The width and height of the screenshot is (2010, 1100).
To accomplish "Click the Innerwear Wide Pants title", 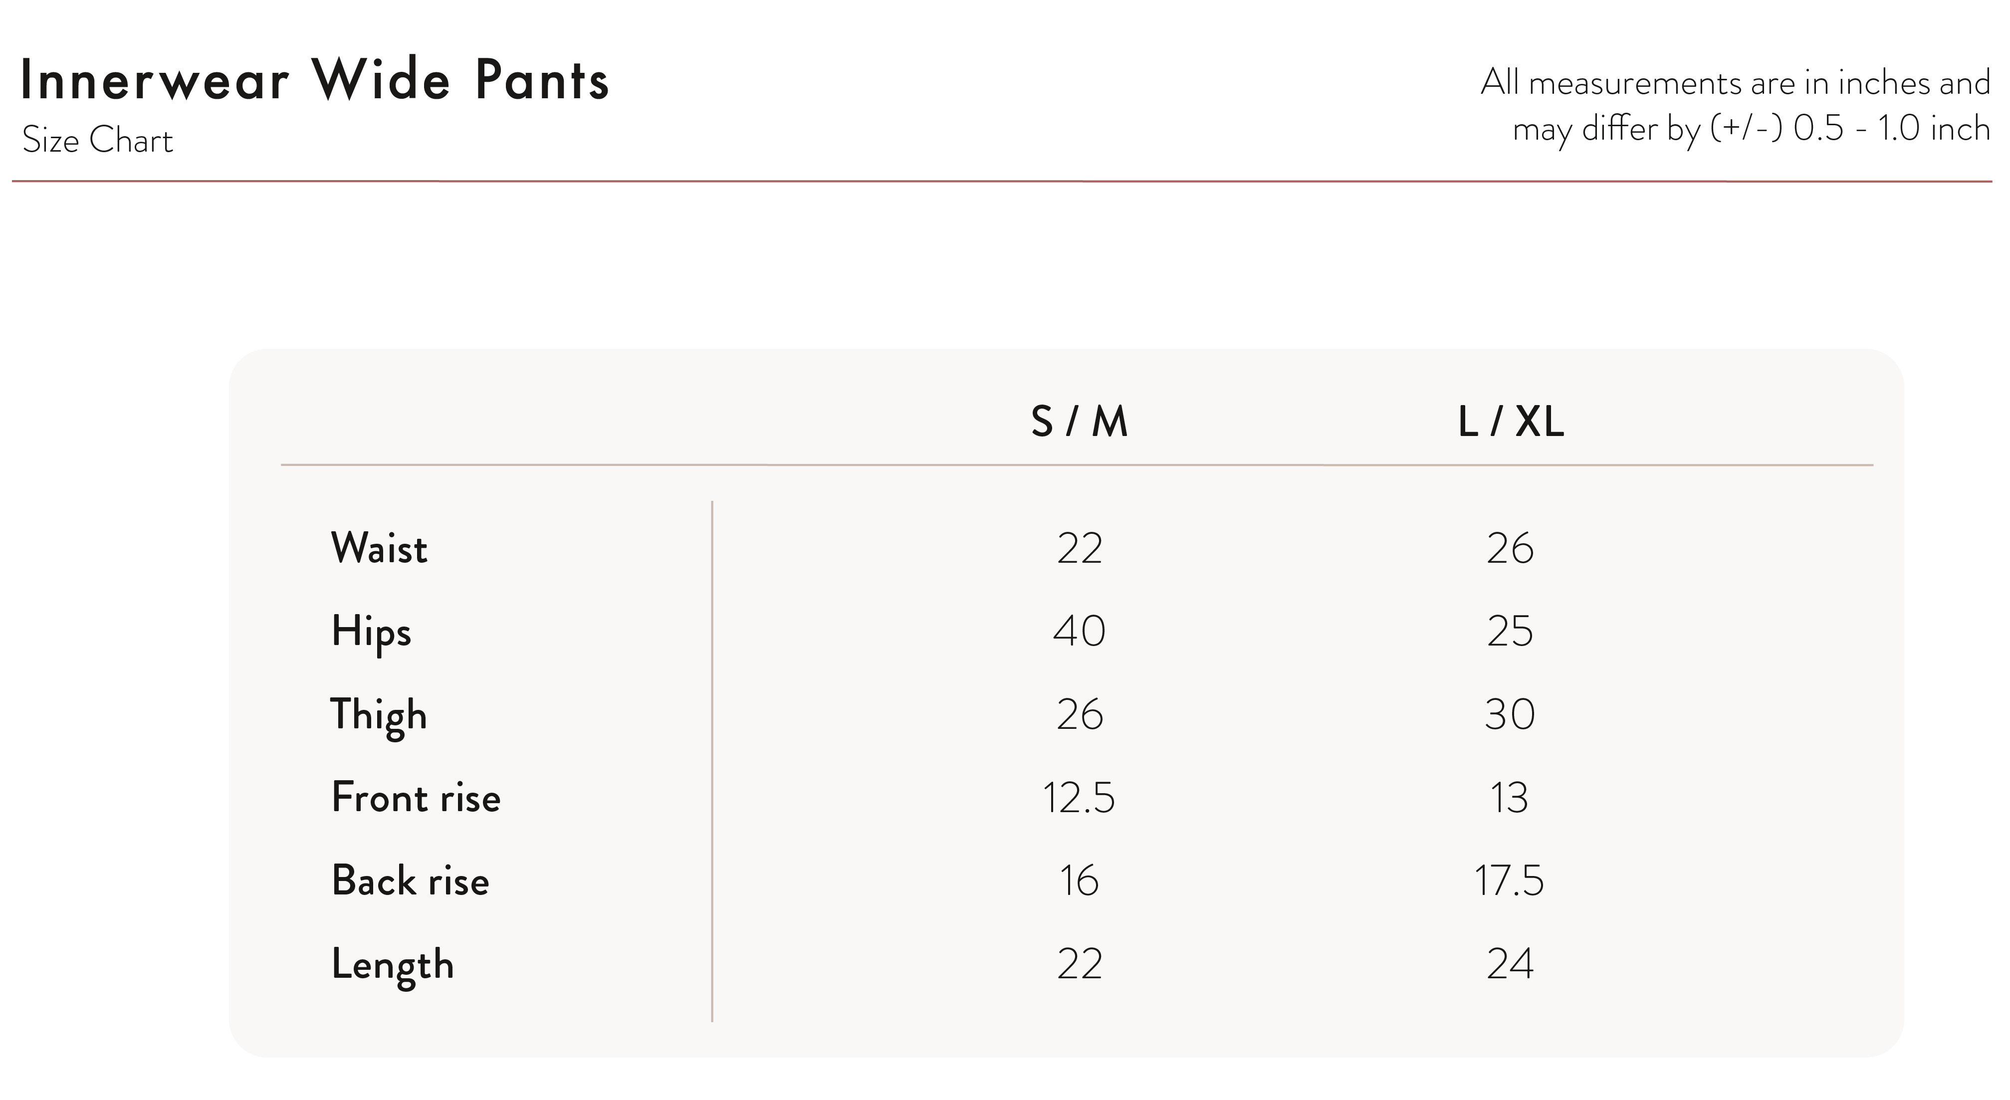I will point(314,80).
